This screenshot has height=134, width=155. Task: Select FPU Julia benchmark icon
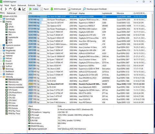(6, 103)
